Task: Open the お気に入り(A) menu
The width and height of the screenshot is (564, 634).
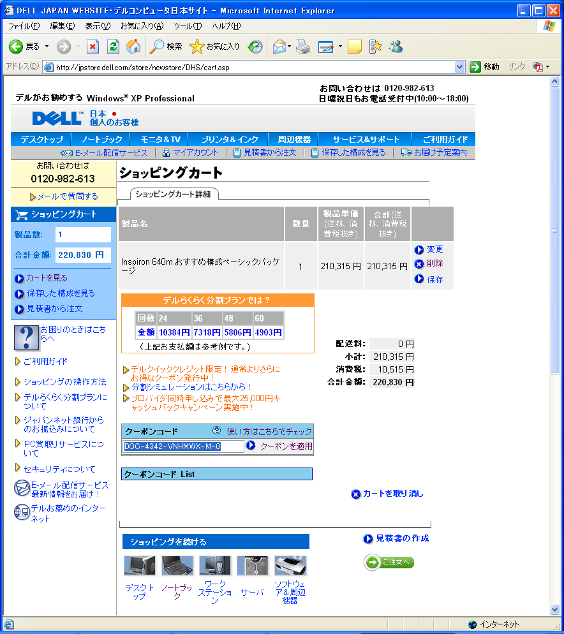Action: (142, 26)
